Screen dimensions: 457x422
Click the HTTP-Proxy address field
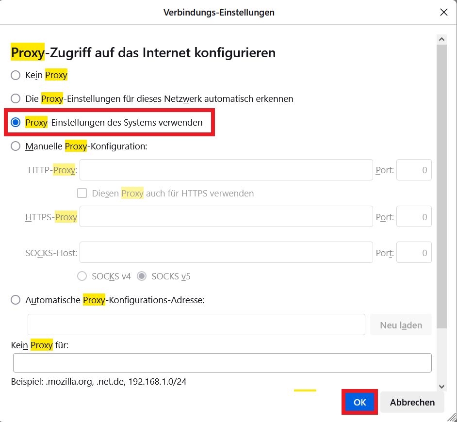pyautogui.click(x=226, y=170)
